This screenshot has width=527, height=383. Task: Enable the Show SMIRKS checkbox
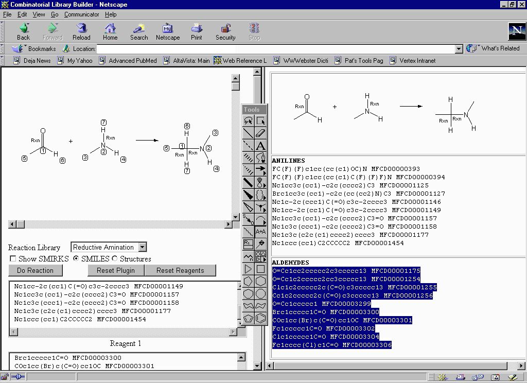pos(13,258)
